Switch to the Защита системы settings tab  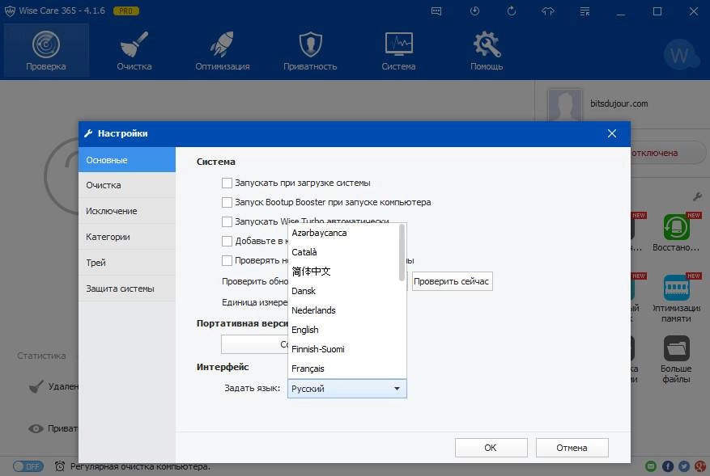point(127,289)
